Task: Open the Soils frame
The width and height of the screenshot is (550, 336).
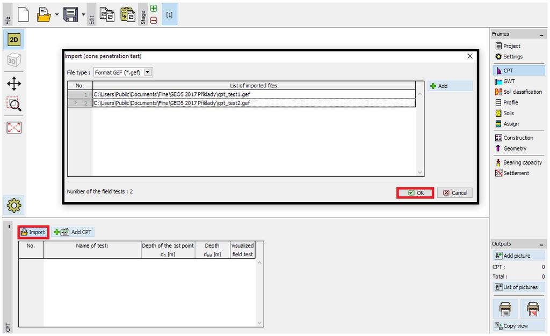Action: click(519, 114)
